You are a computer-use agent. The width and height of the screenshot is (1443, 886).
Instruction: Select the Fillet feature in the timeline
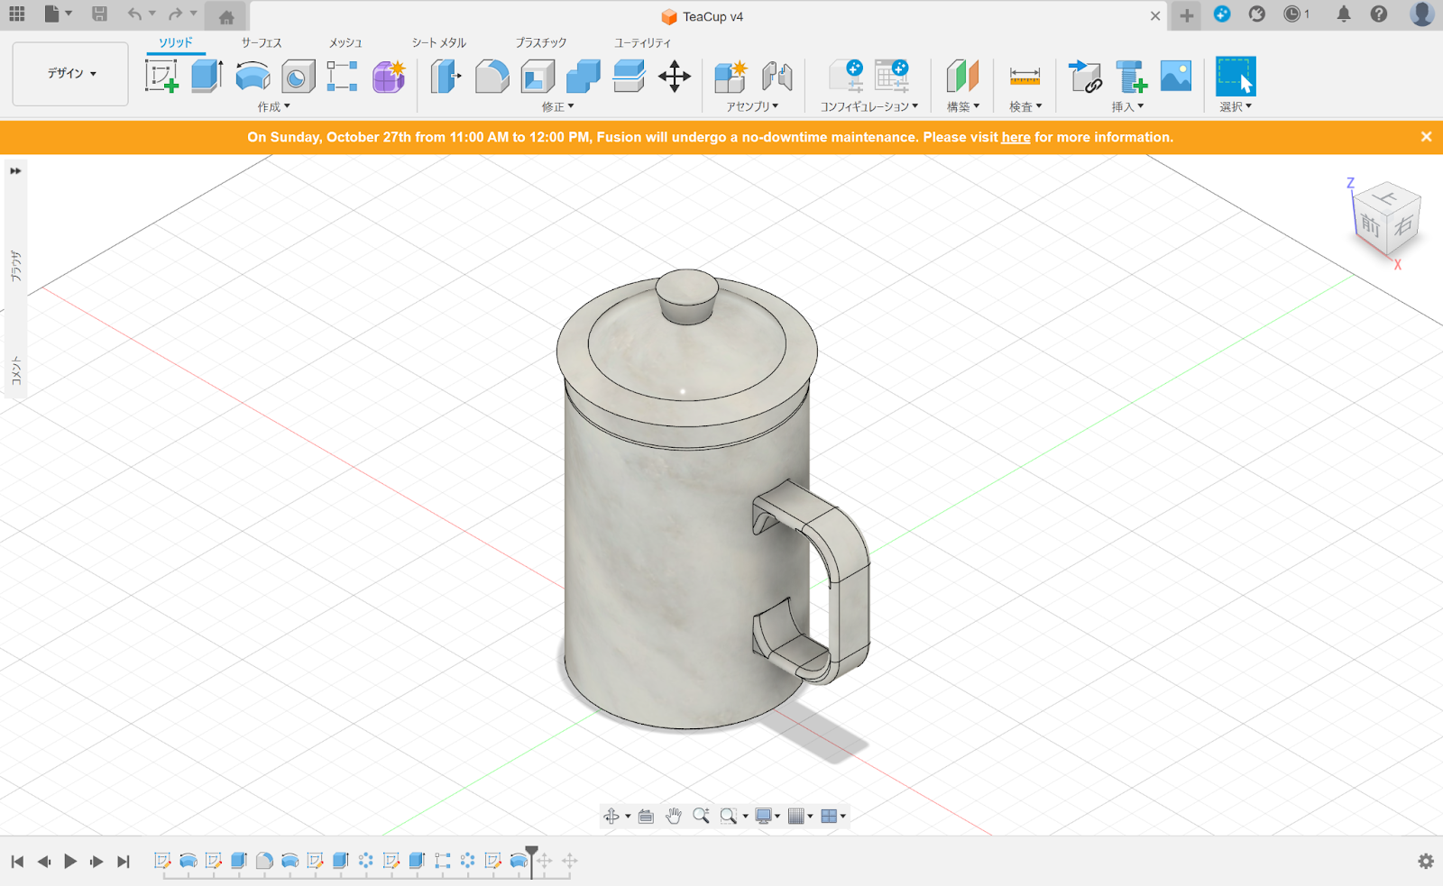(264, 861)
